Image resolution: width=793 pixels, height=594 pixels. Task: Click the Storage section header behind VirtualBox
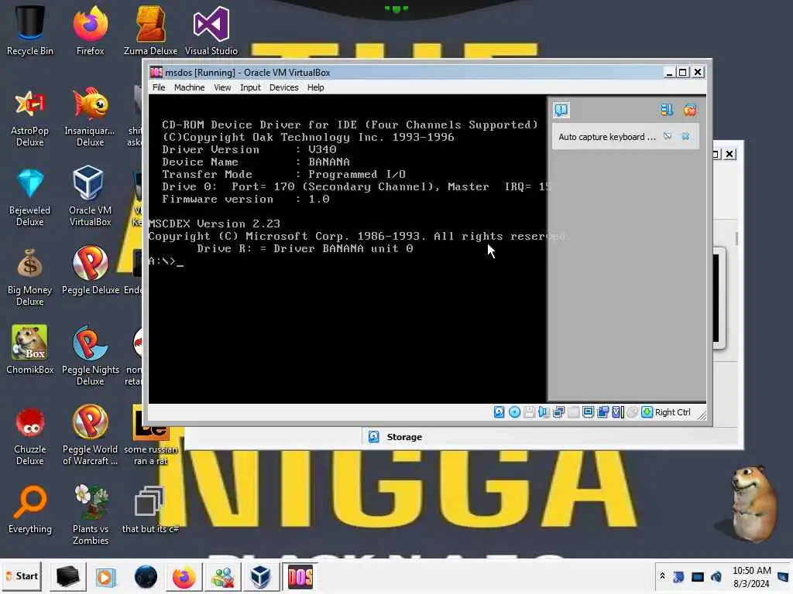point(404,437)
